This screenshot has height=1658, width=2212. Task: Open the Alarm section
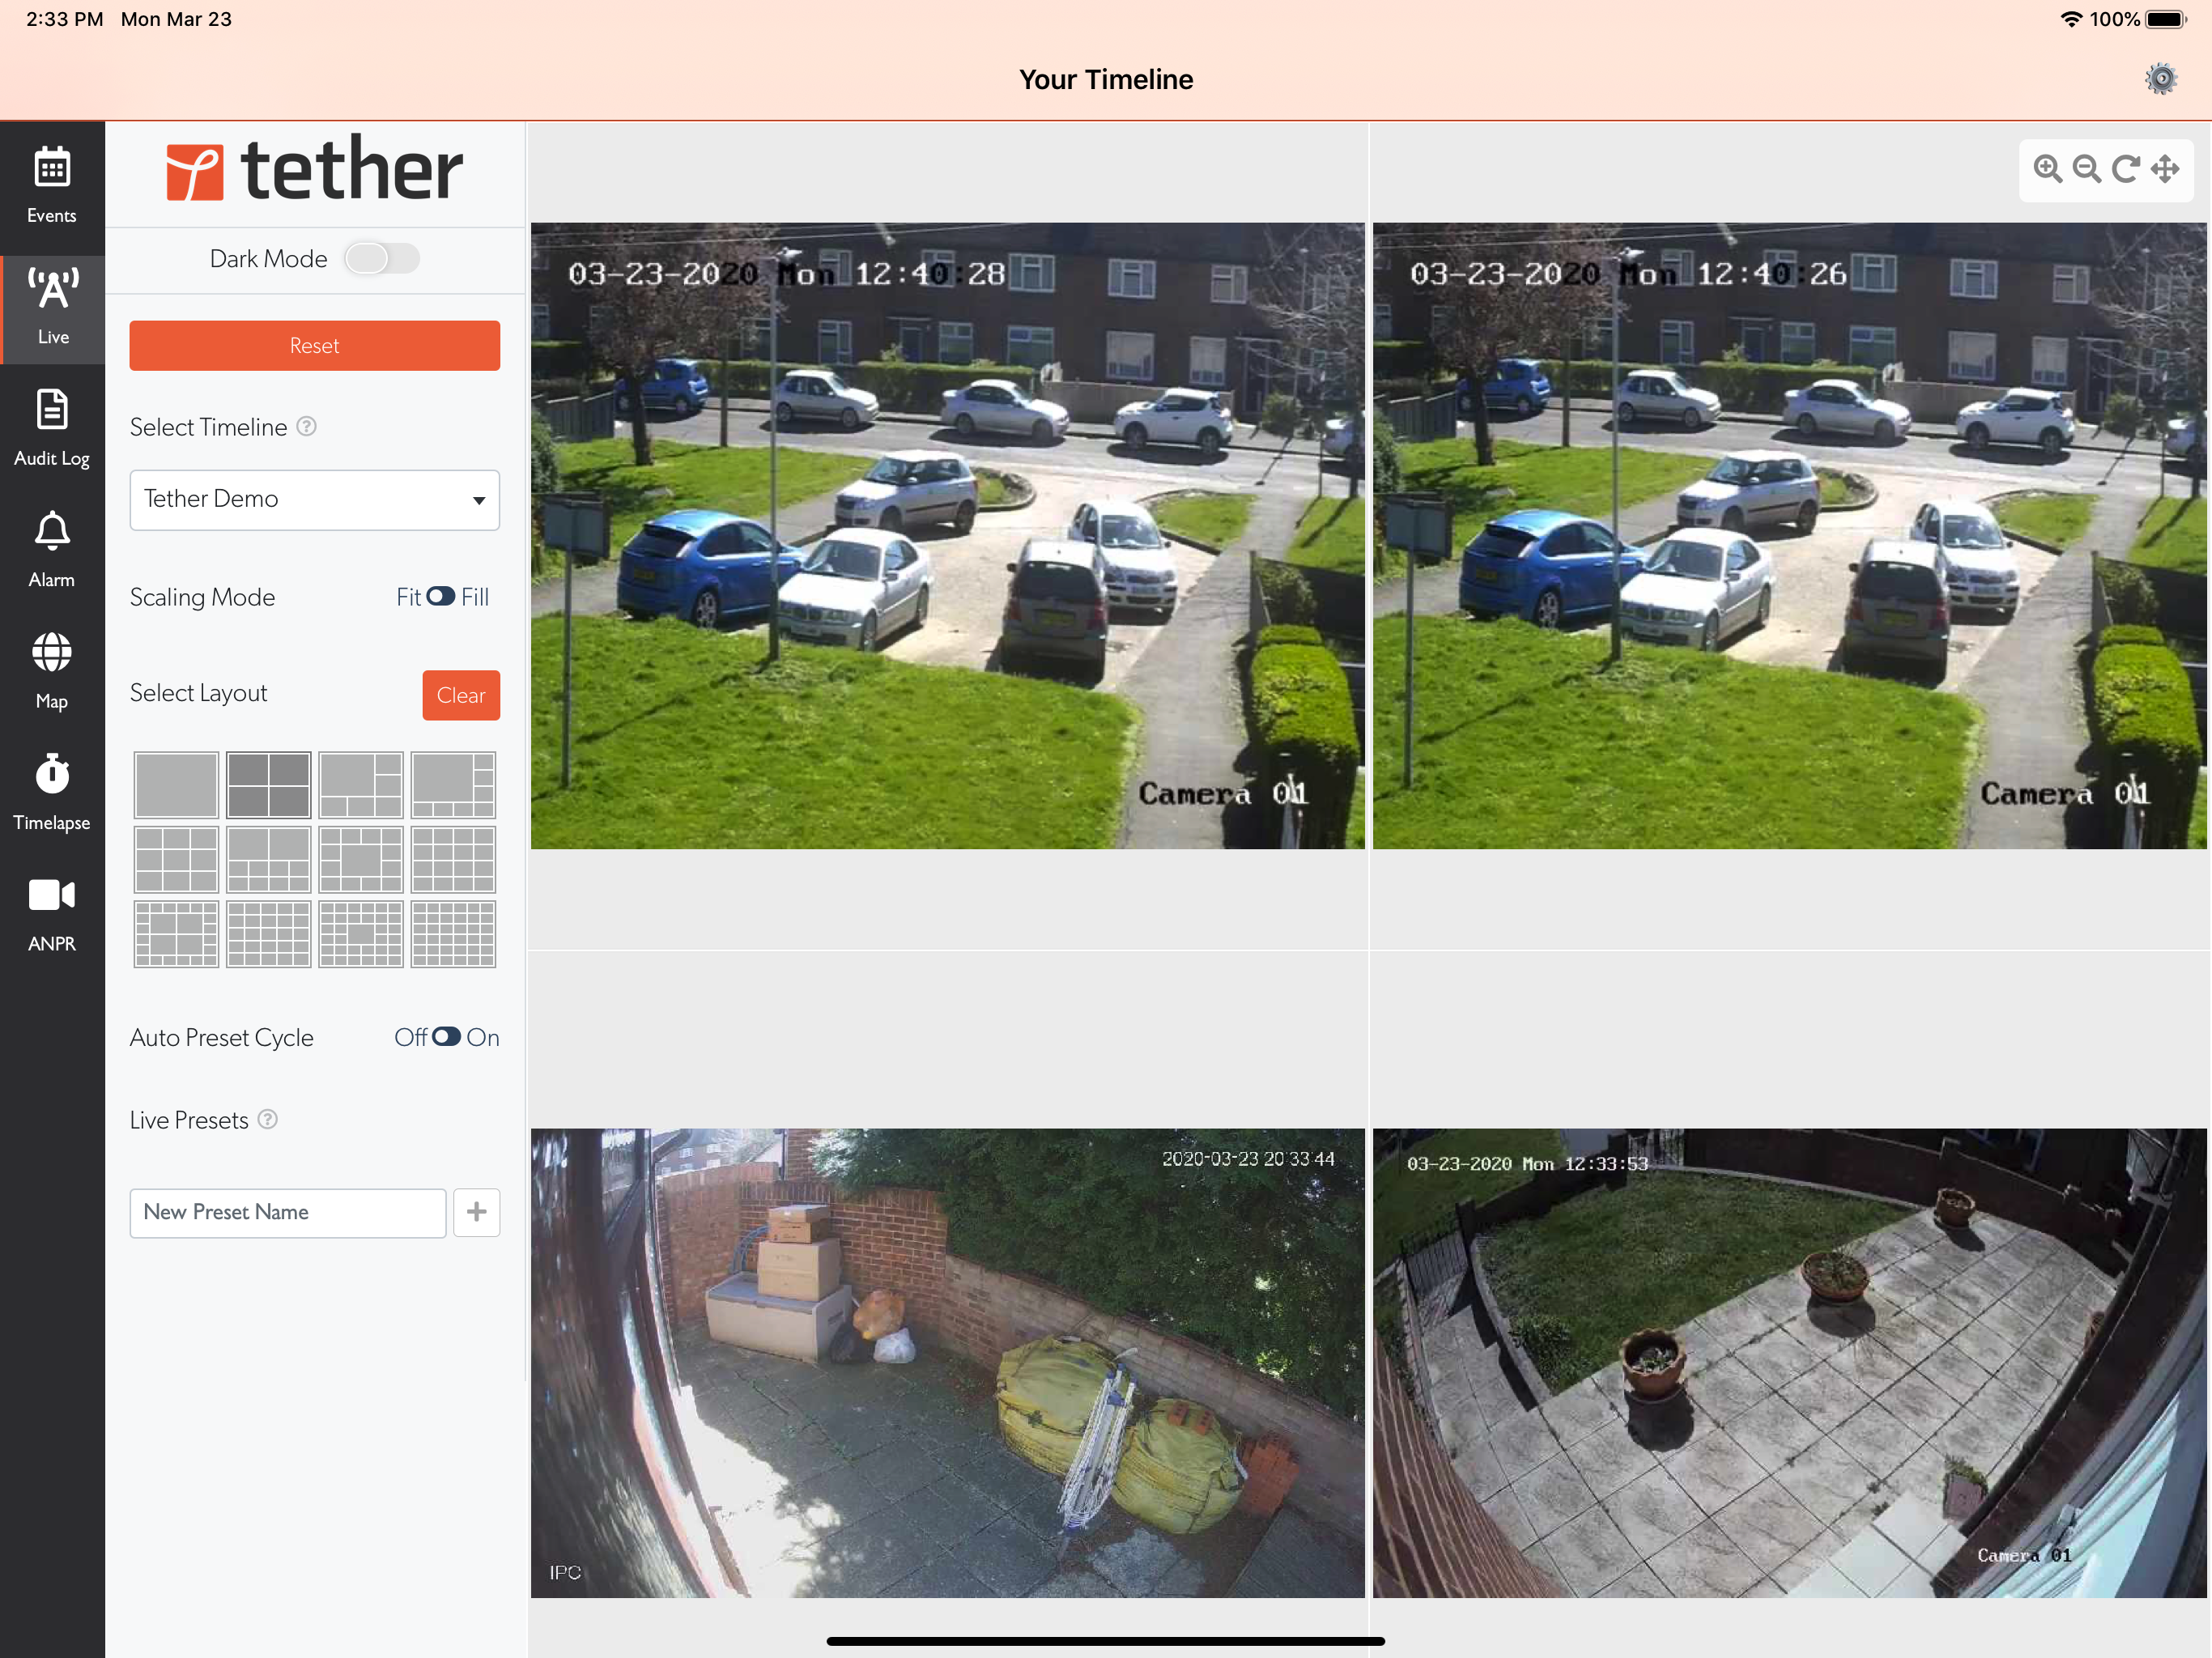[52, 550]
